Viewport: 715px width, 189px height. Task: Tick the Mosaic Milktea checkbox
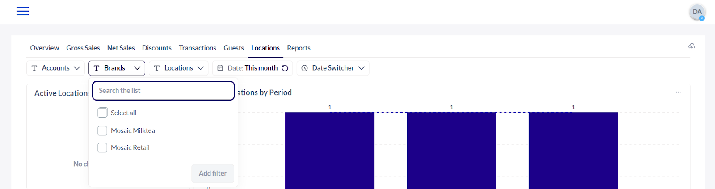[102, 130]
